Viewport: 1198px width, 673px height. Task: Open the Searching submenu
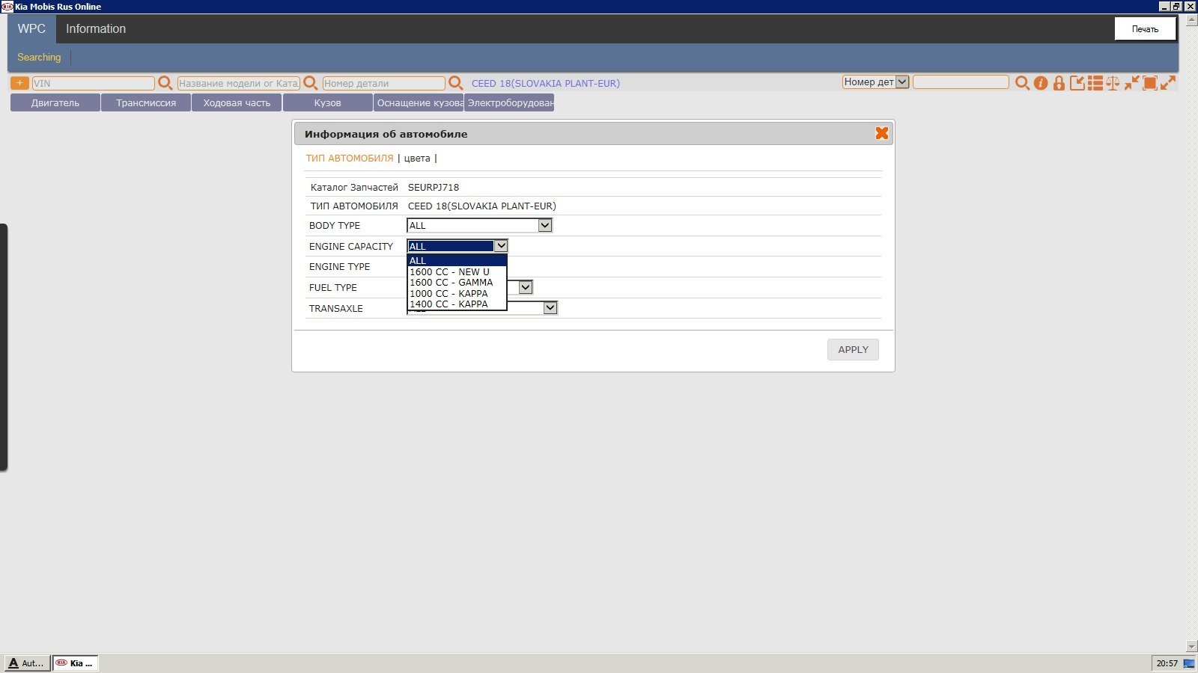pyautogui.click(x=39, y=57)
